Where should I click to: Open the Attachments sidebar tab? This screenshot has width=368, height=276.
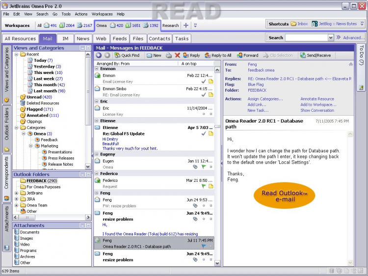pyautogui.click(x=6, y=227)
